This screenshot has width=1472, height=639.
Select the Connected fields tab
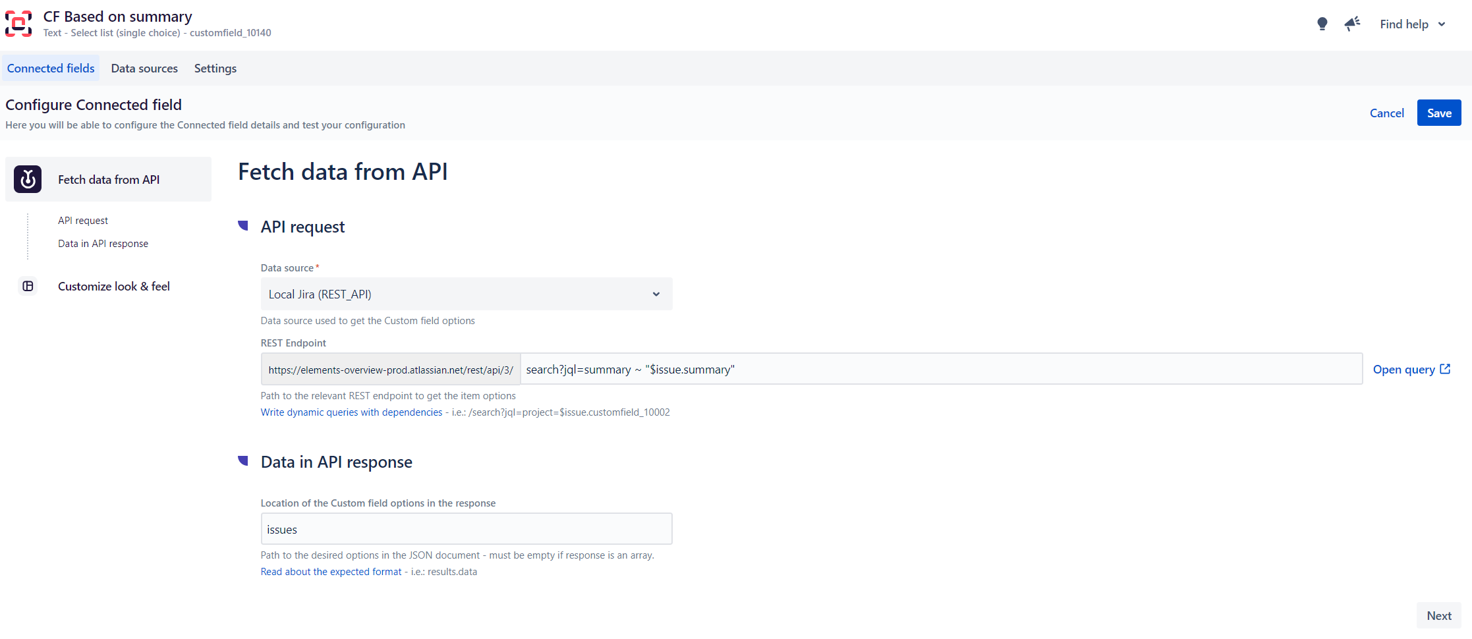pos(51,69)
